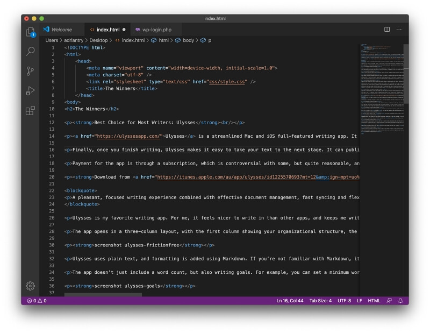430x333 pixels.
Task: Click the PHP elephant icon on wp-login.php tab
Action: pyautogui.click(x=138, y=30)
